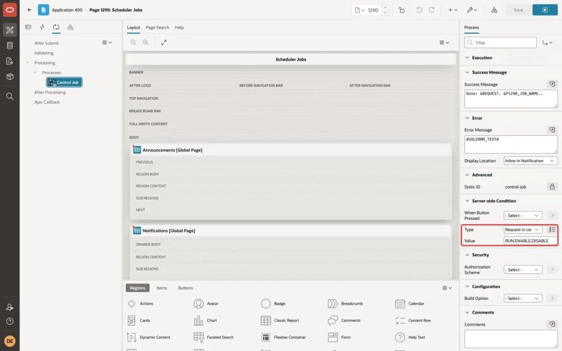
Task: Click the condition Value input field
Action: pyautogui.click(x=530, y=241)
